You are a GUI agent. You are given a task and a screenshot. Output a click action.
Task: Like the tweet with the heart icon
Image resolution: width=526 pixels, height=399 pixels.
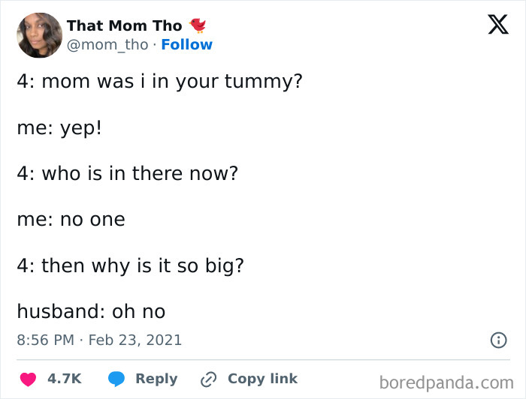point(29,379)
